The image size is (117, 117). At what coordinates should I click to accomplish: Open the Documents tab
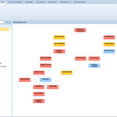tap(41, 2)
